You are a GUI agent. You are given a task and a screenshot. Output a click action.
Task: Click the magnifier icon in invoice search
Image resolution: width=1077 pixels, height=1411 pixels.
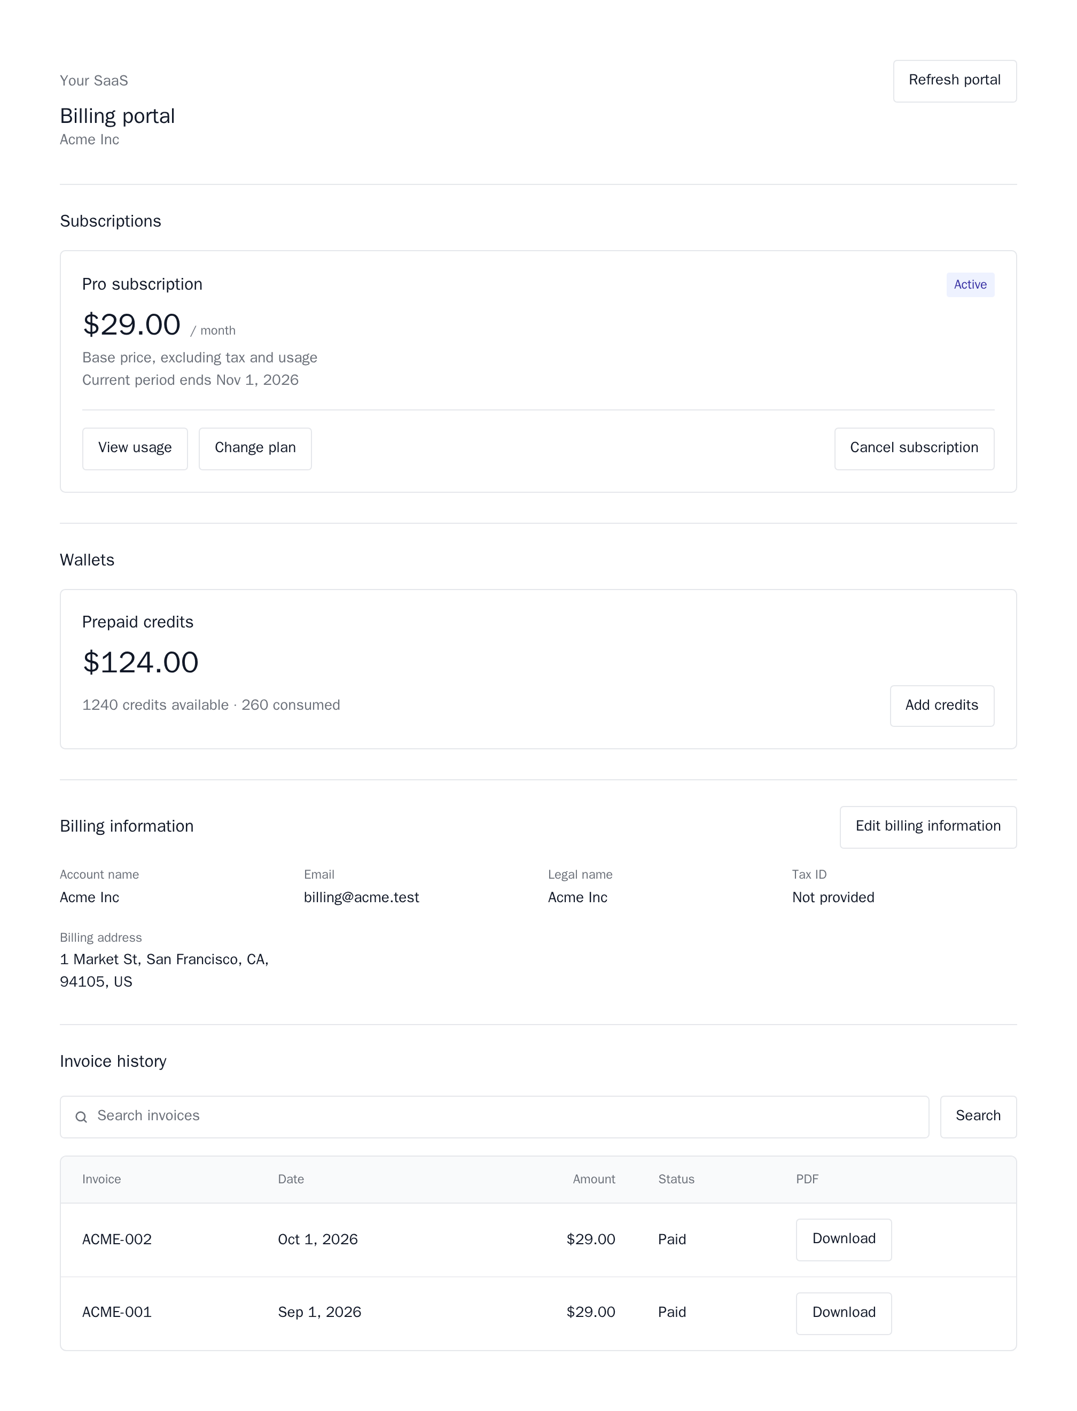[81, 1117]
